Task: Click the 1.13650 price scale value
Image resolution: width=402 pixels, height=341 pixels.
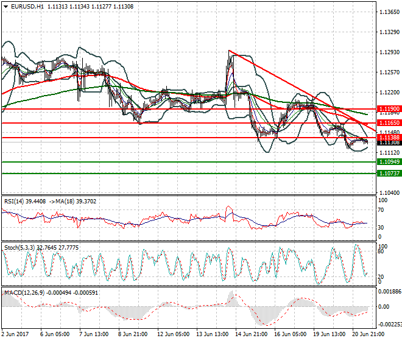Action: pos(389,12)
